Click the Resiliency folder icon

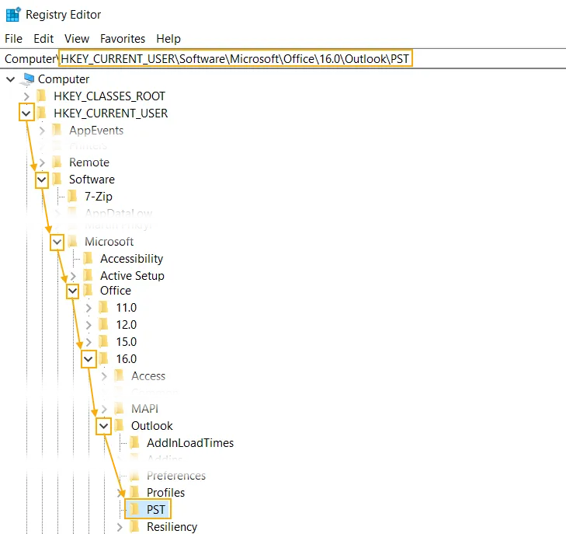pyautogui.click(x=134, y=527)
